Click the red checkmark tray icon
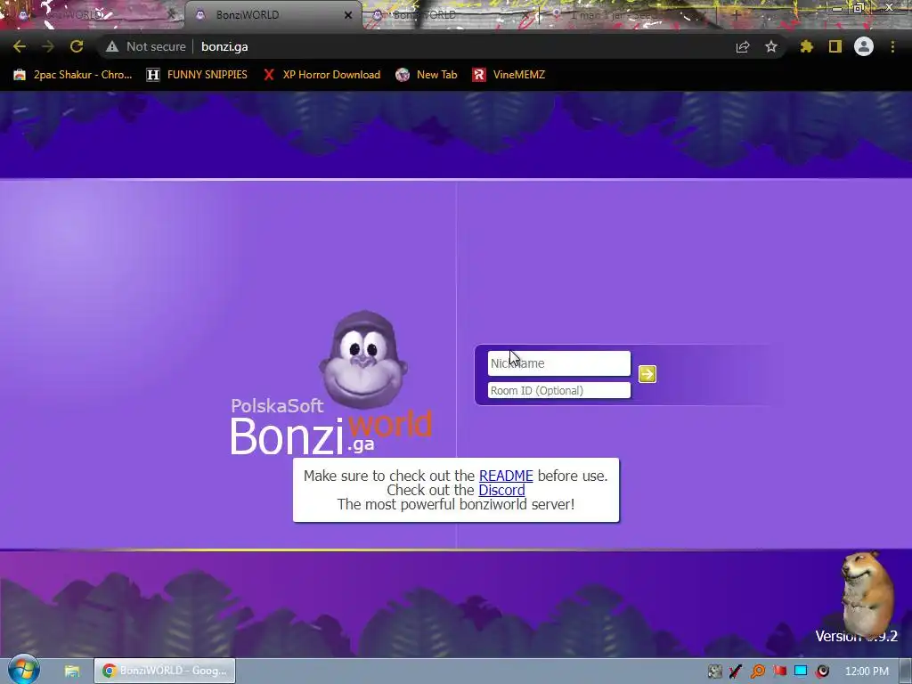 pyautogui.click(x=736, y=672)
